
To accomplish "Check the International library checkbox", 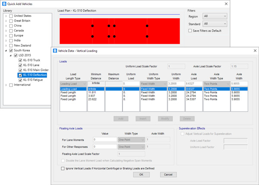I will tap(11, 85).
